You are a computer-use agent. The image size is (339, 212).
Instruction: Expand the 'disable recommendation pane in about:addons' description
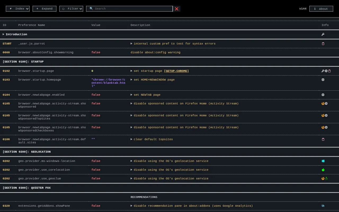(x=131, y=206)
